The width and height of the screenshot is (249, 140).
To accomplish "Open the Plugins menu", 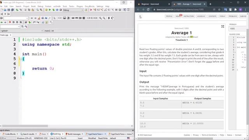I will coord(80,6).
